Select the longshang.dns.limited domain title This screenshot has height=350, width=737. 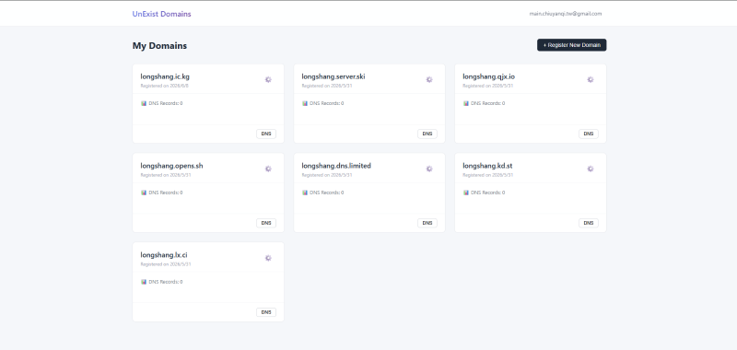coord(336,166)
